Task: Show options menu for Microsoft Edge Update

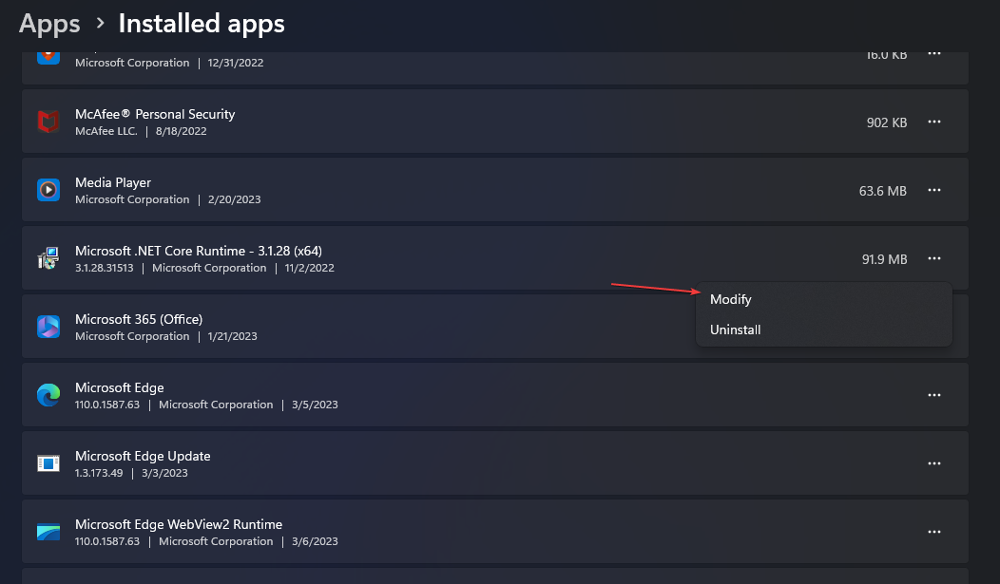Action: (934, 463)
